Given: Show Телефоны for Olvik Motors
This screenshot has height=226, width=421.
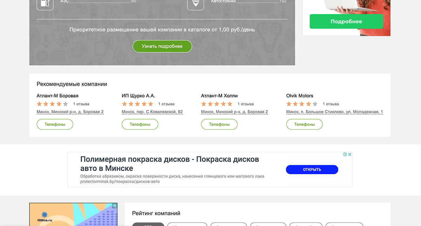Looking at the screenshot, I should [x=305, y=124].
